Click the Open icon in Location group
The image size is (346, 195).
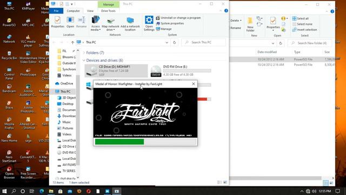pyautogui.click(x=70, y=22)
